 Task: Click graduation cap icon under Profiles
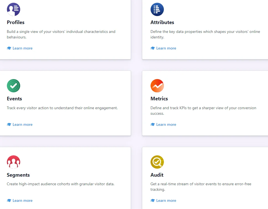click(x=9, y=48)
